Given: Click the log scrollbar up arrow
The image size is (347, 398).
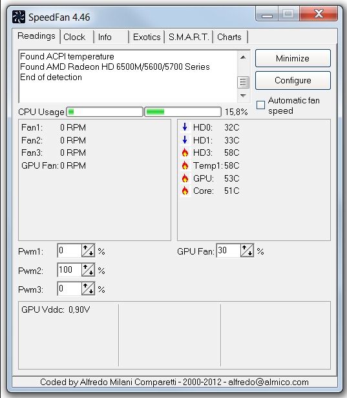Looking at the screenshot, I should click(x=243, y=58).
